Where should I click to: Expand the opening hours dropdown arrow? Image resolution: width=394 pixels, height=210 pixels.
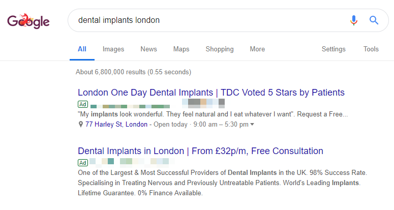click(x=252, y=125)
